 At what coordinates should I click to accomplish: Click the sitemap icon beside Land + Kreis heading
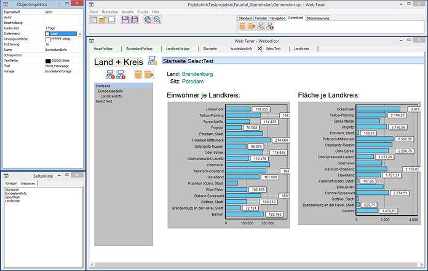click(153, 61)
